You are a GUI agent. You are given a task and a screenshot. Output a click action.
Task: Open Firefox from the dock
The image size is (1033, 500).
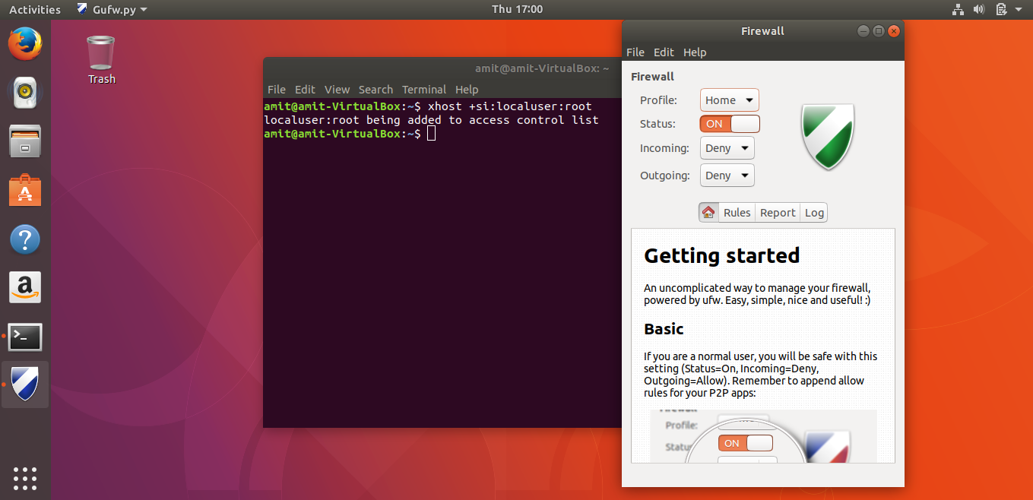(24, 43)
